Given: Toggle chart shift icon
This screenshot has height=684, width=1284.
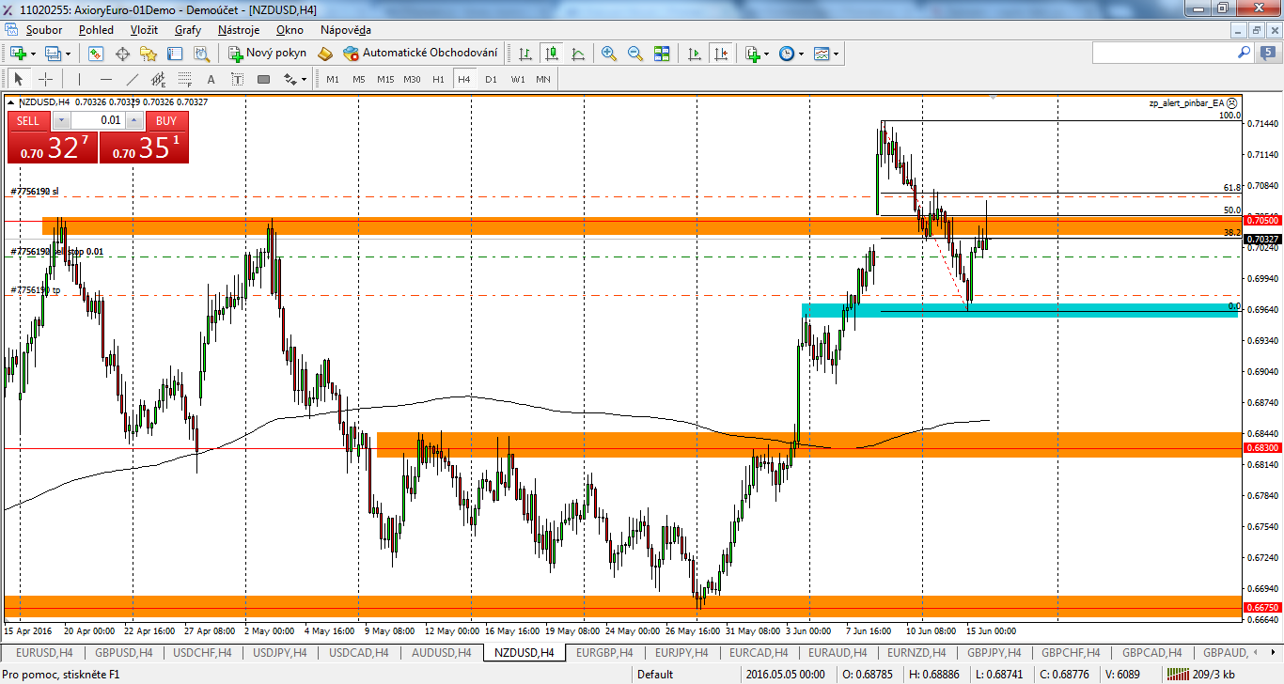Looking at the screenshot, I should (721, 54).
